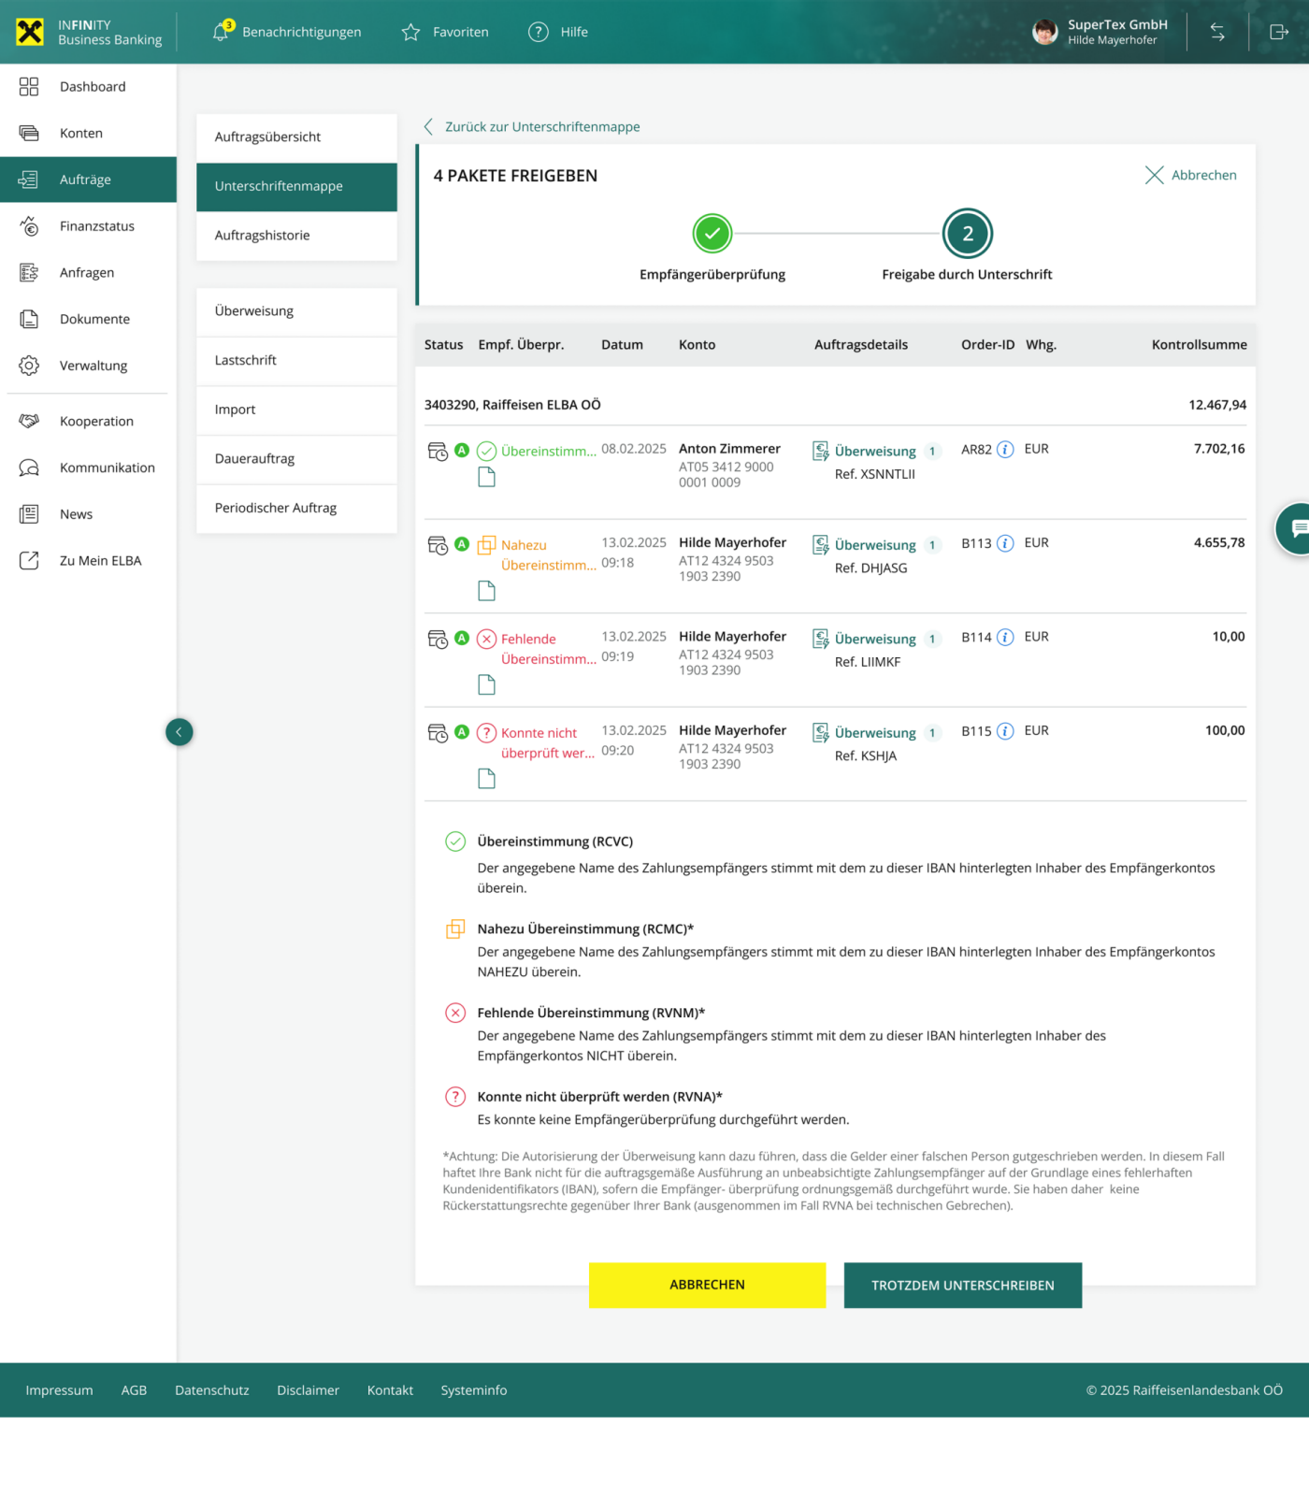
Task: Open Finanzstatus in the sidebar
Action: (x=96, y=226)
